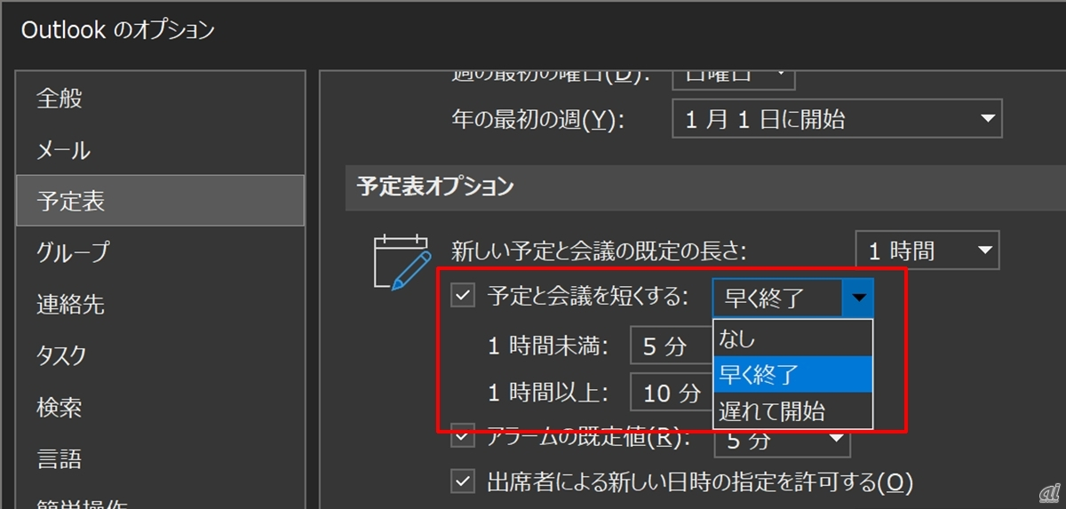
Task: Open the タスク settings category
Action: pos(161,355)
